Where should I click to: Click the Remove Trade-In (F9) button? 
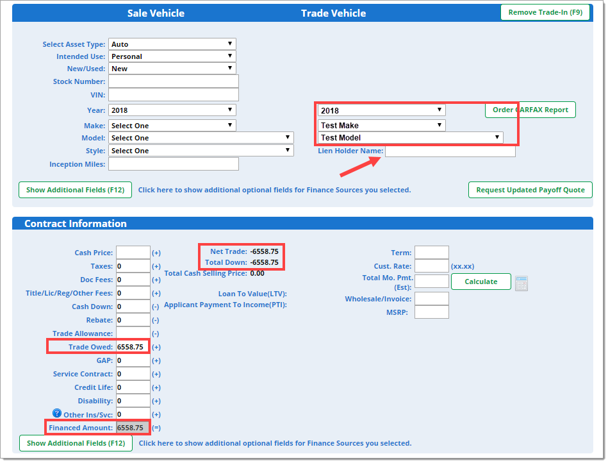click(545, 12)
